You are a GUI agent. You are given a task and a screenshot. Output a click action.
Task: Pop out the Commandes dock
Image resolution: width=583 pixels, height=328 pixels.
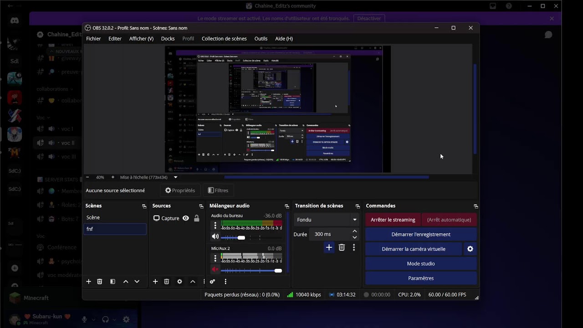476,206
